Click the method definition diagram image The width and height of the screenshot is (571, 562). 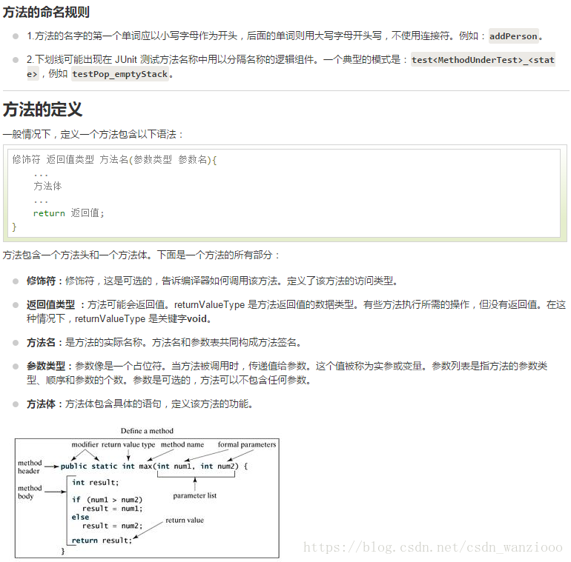[x=147, y=493]
